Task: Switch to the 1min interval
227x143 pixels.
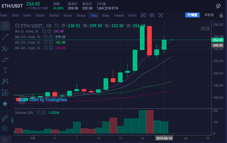Action: click(x=15, y=16)
